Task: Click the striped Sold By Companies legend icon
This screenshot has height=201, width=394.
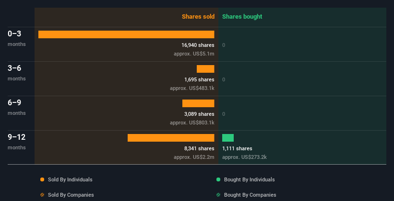Action: click(x=42, y=195)
